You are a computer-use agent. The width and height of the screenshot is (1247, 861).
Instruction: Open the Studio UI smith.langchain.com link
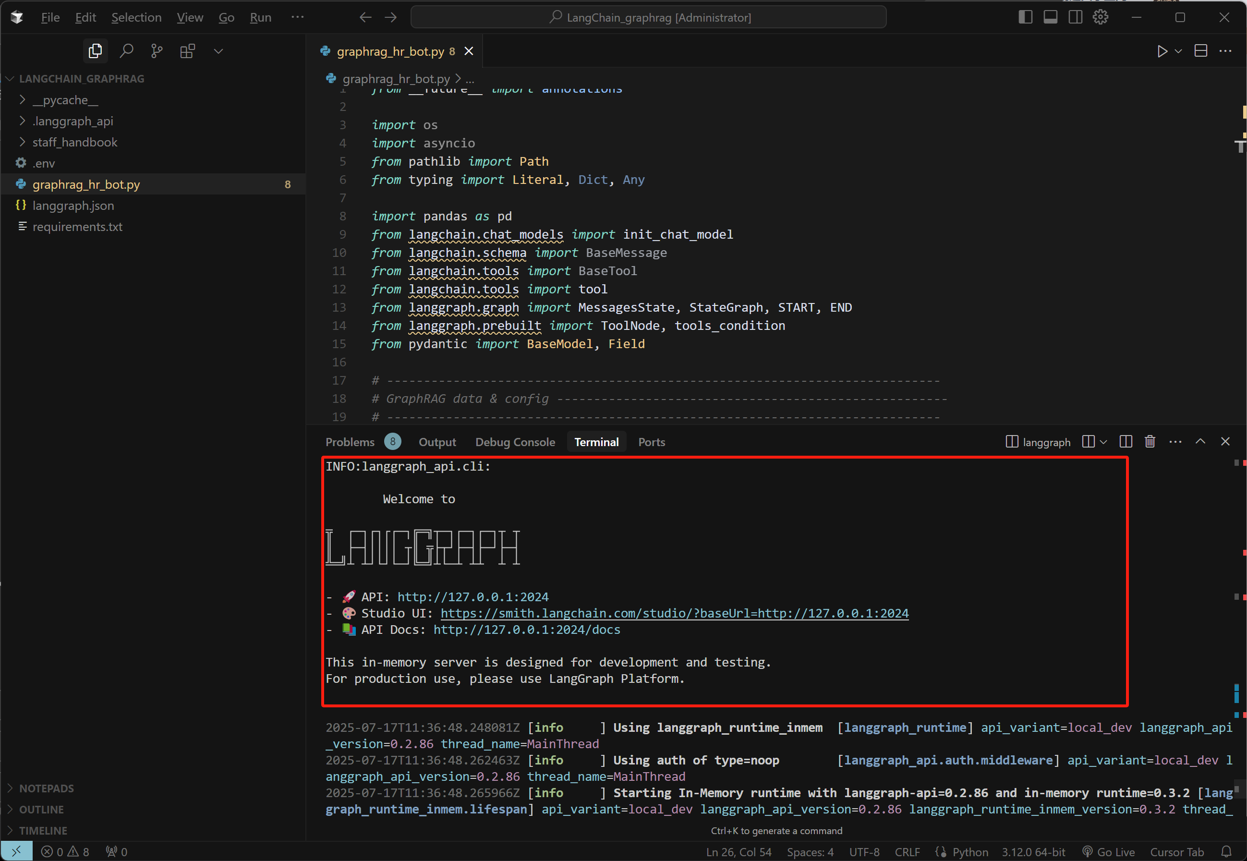(x=674, y=613)
